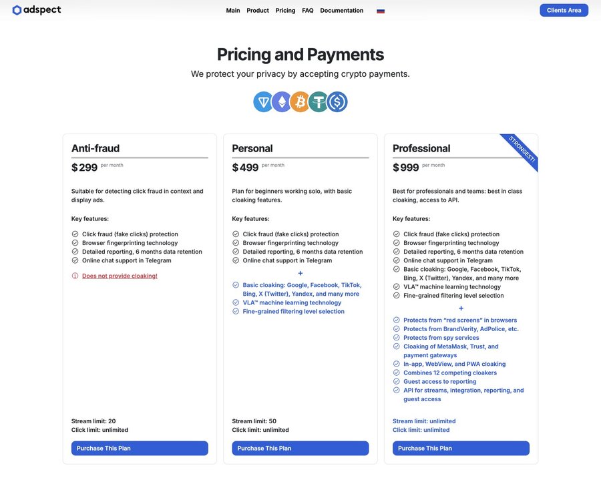The image size is (601, 480).
Task: Go to the FAQ page
Action: [x=307, y=11]
